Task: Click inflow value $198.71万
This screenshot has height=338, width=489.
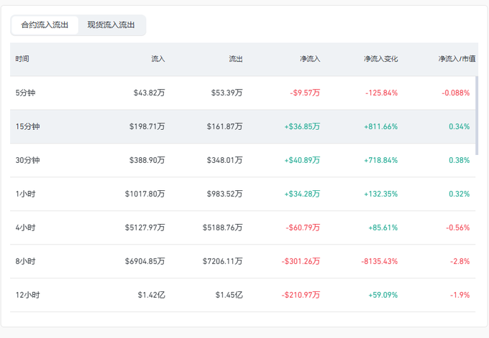Action: [147, 126]
